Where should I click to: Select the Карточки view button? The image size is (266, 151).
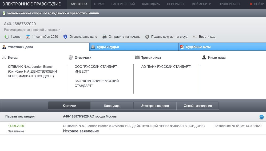69,106
